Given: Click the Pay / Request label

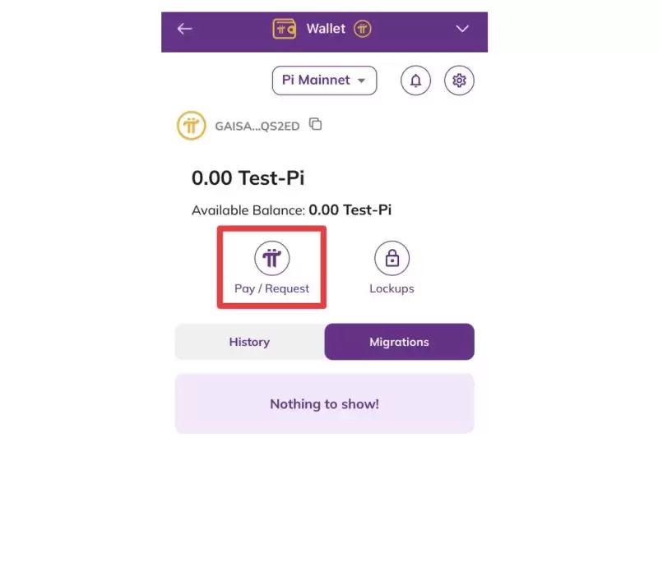Looking at the screenshot, I should 271,288.
